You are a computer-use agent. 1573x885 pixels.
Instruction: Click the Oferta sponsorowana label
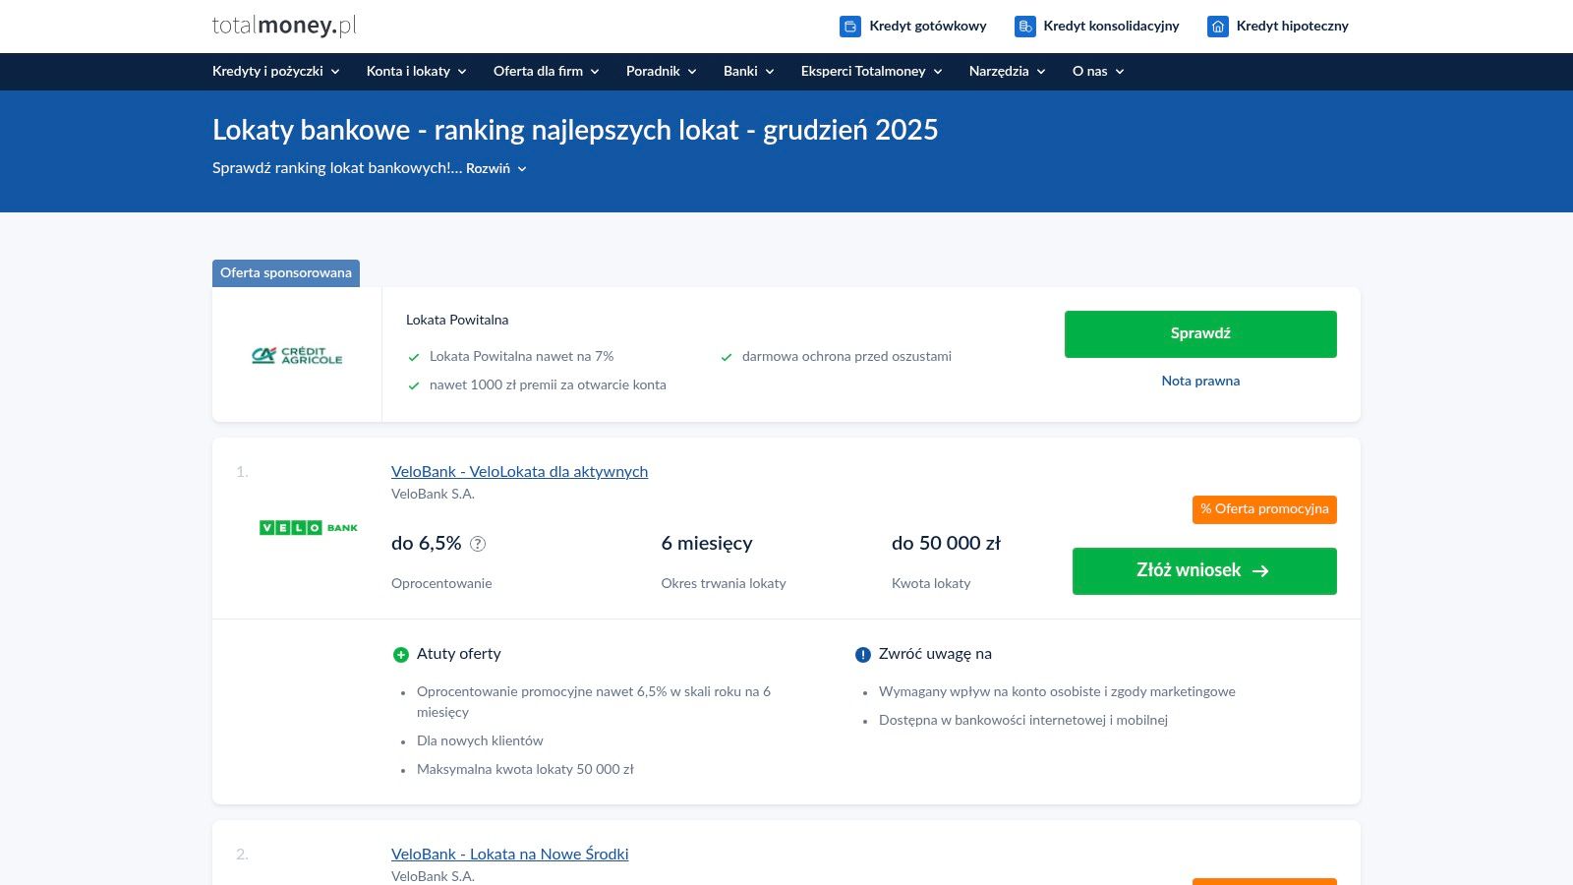click(x=286, y=273)
